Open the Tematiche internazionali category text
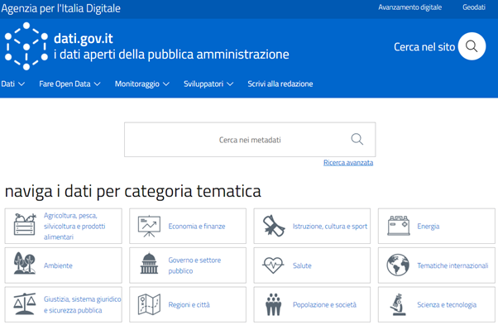The height and width of the screenshot is (325, 498). coord(453,265)
